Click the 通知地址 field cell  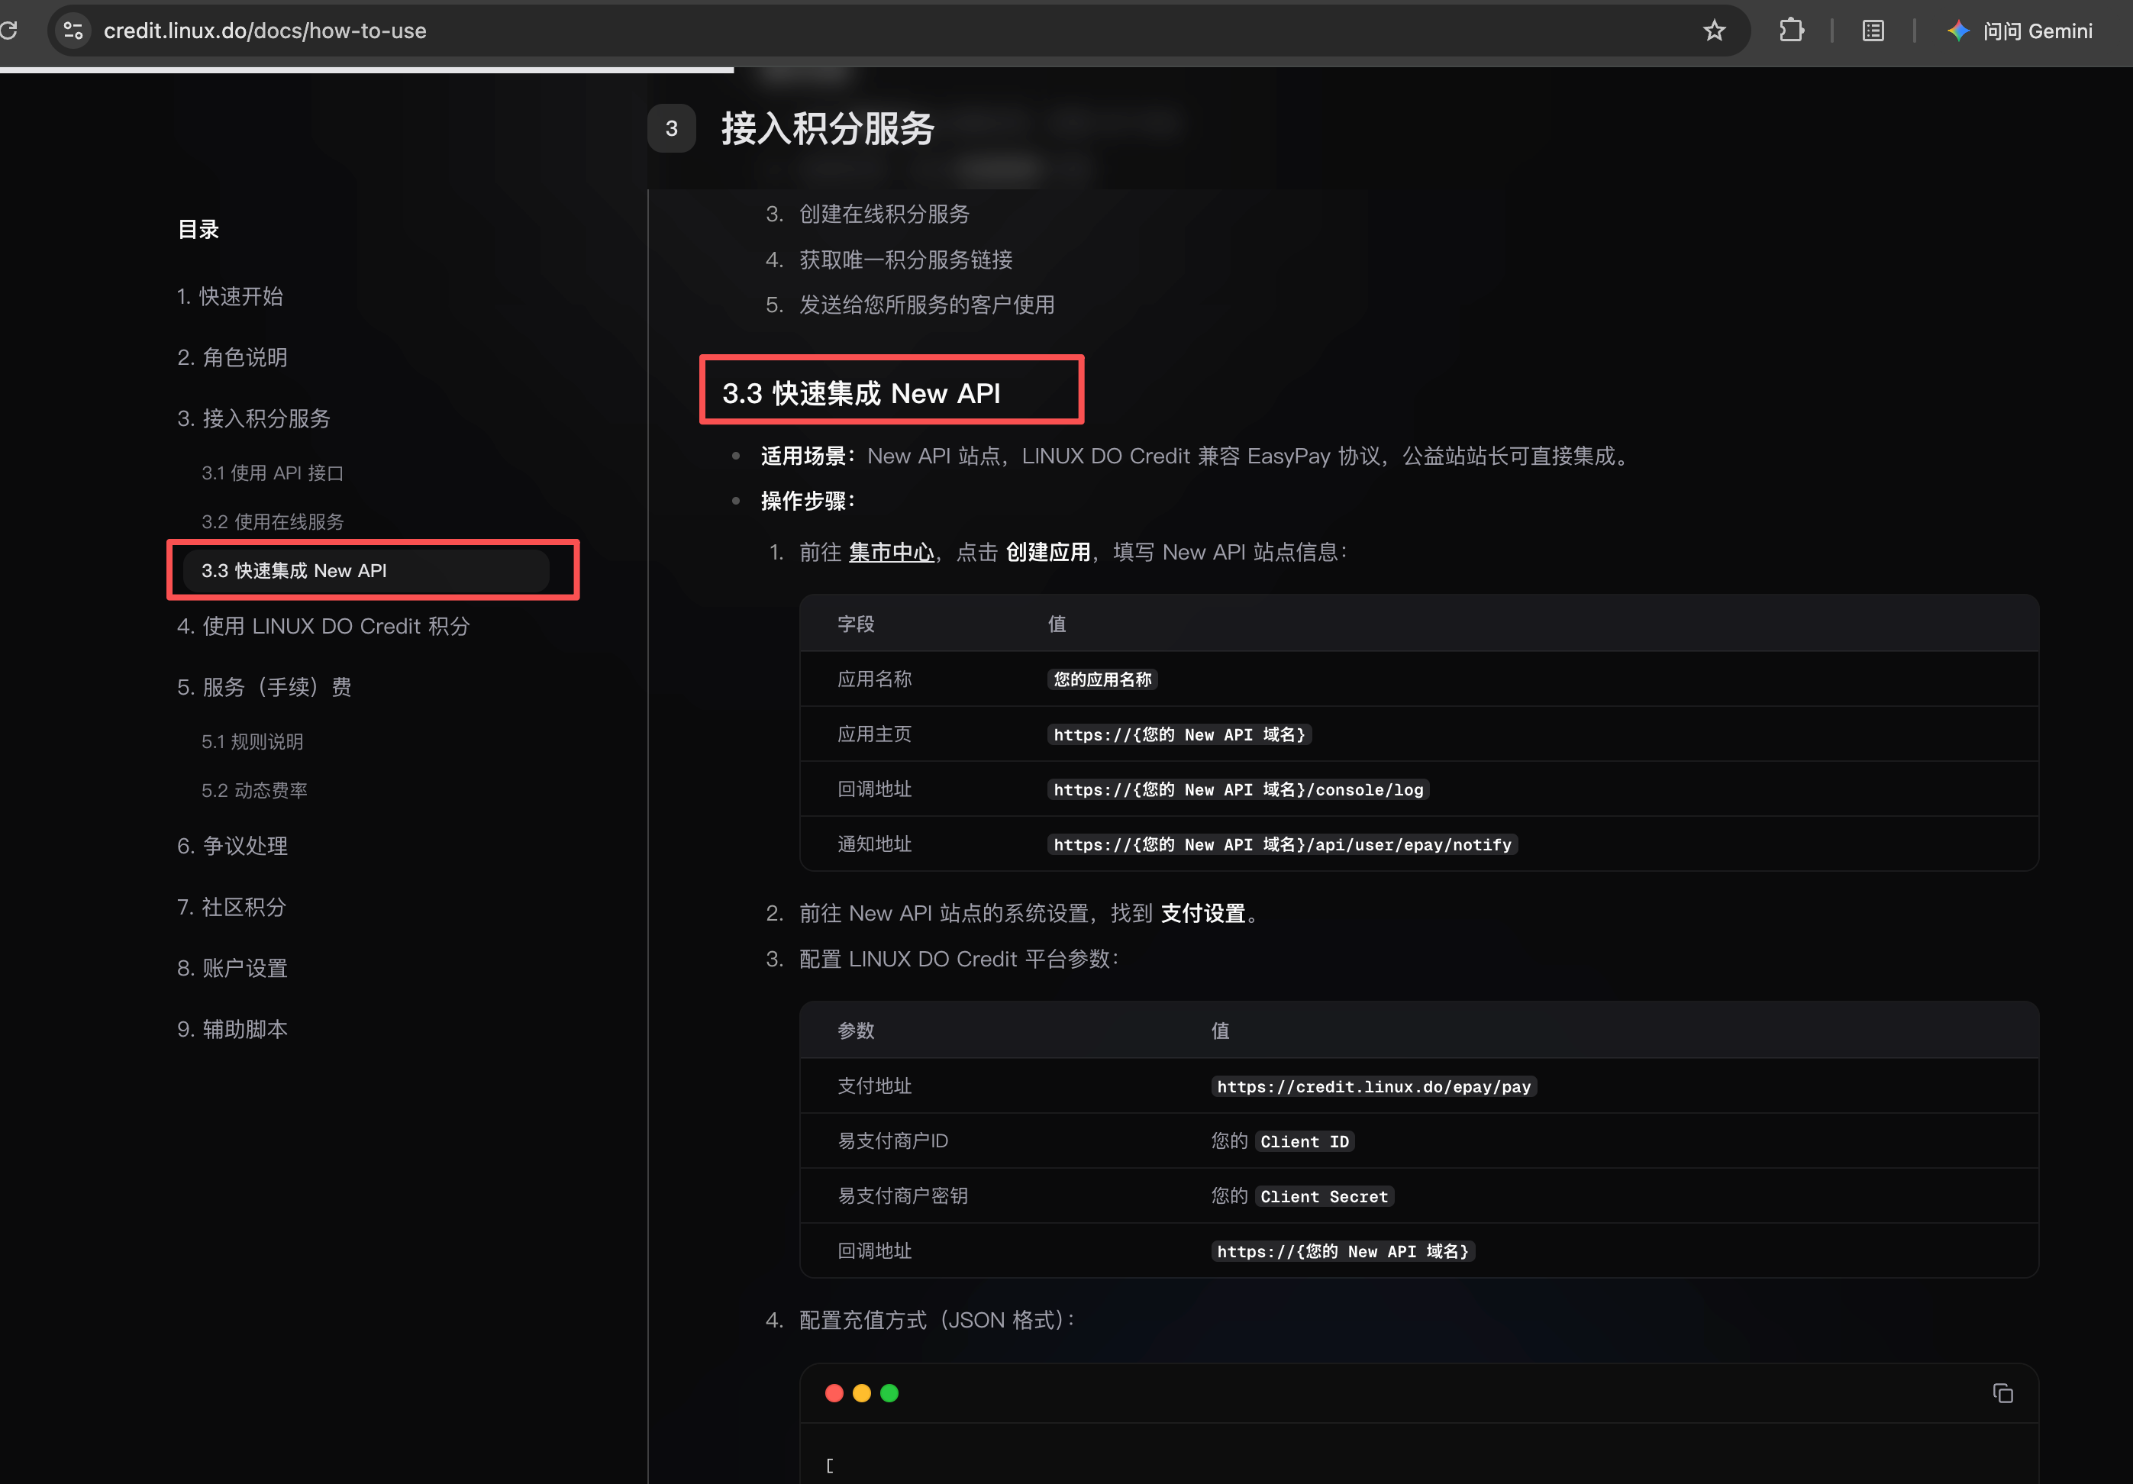[x=874, y=844]
